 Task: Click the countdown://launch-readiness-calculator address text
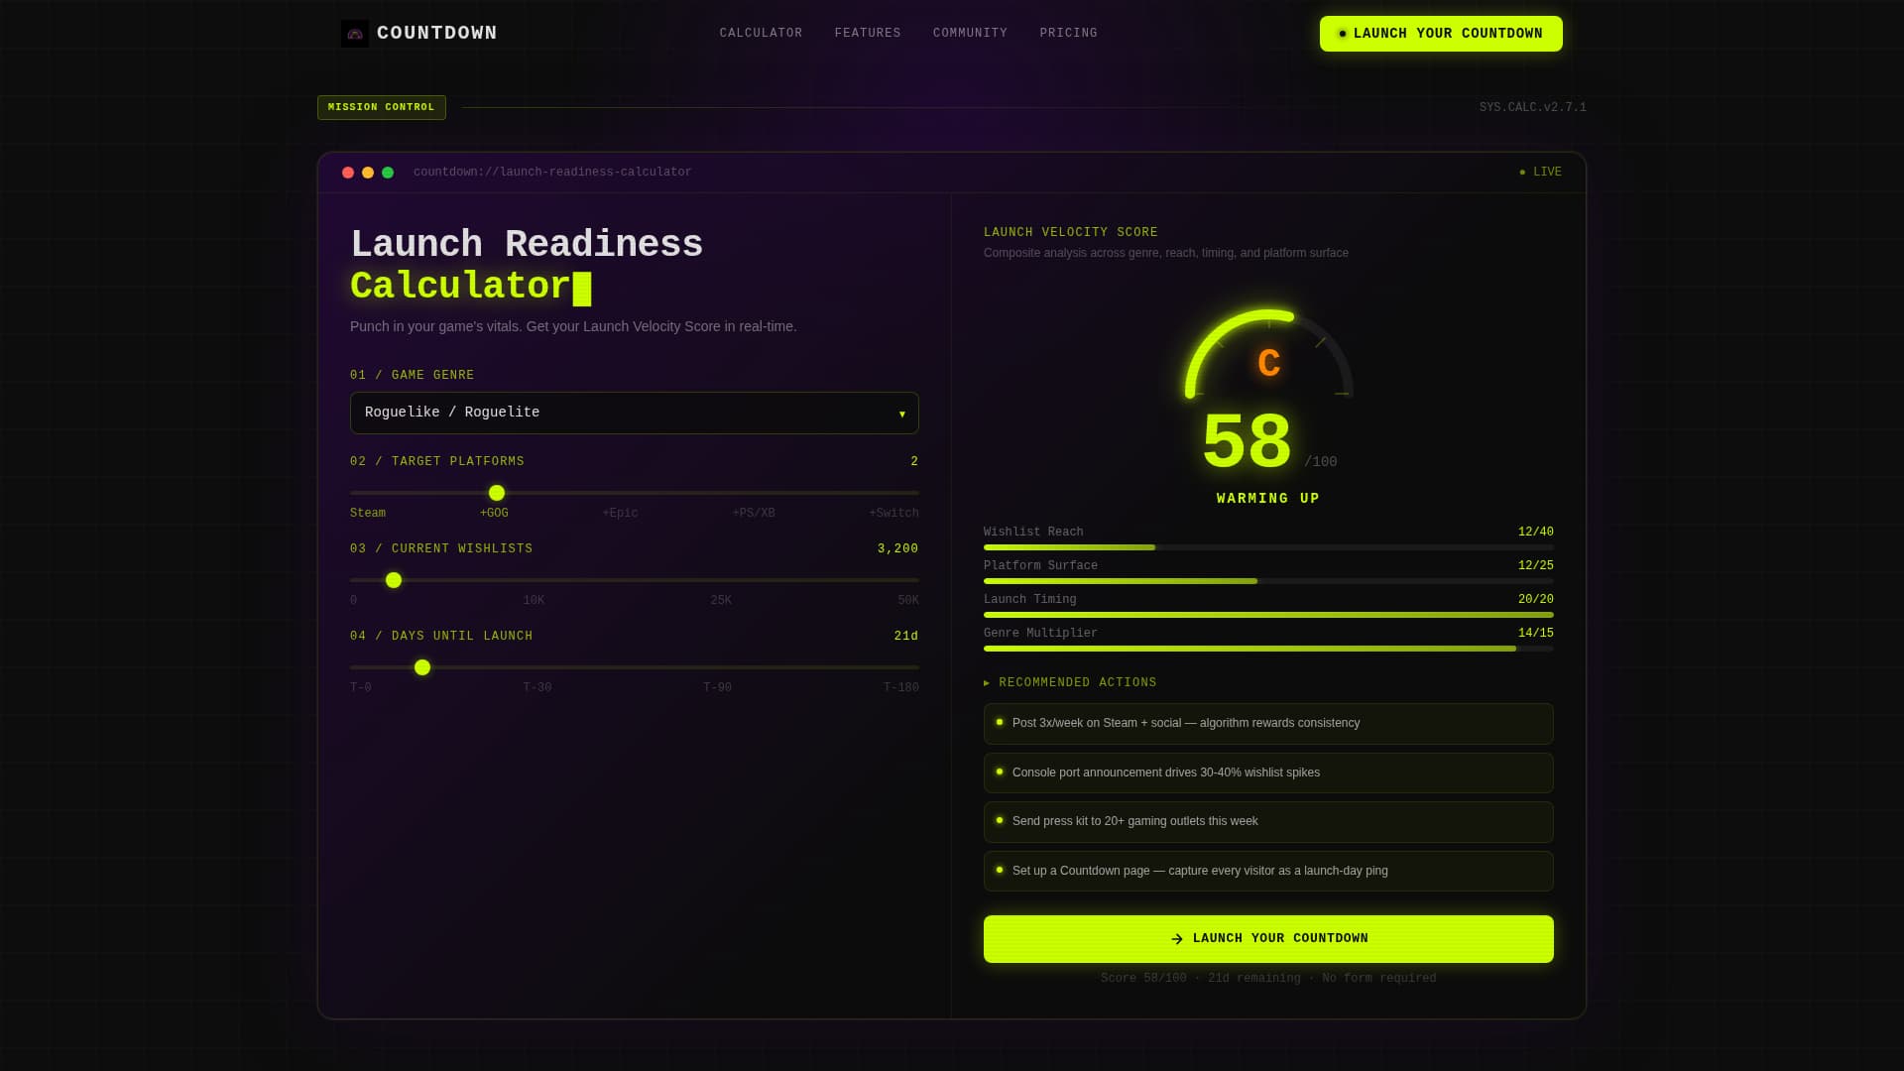click(x=552, y=173)
